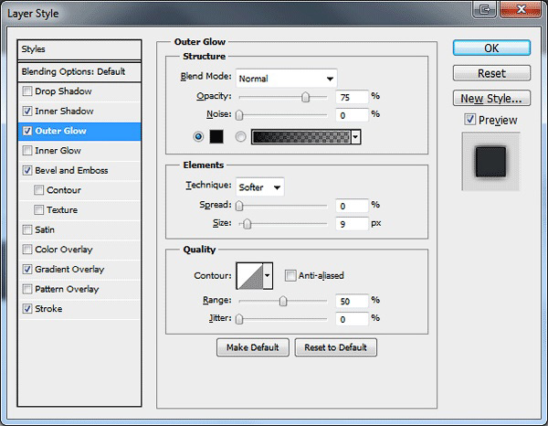
Task: Select the gradient glow radio button
Action: coord(240,136)
